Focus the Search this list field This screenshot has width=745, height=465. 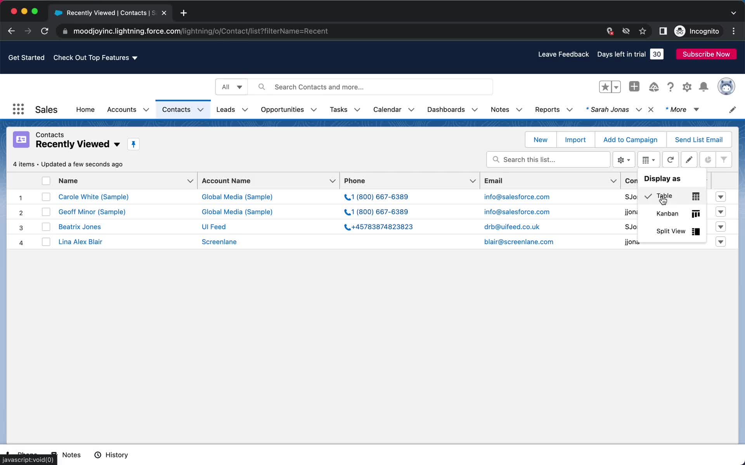(548, 160)
